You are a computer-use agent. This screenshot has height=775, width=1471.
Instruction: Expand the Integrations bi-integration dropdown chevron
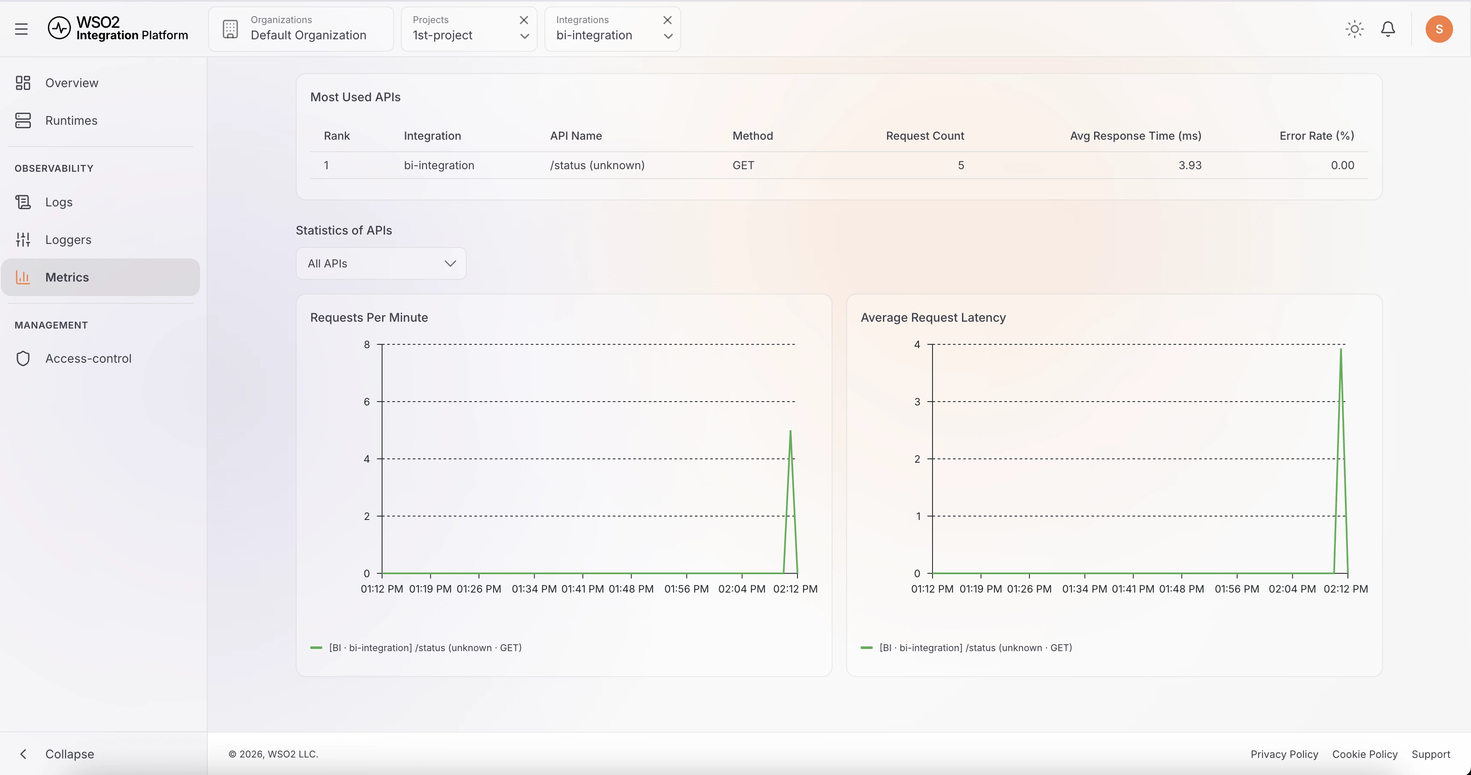pos(668,36)
